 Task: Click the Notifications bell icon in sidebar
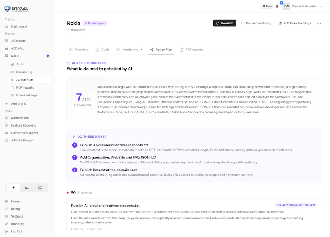coord(7,118)
